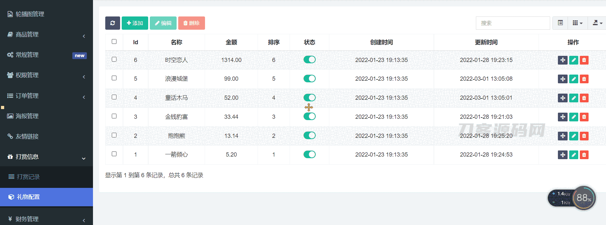Click red delete icon for 童话木马 row
The width and height of the screenshot is (606, 225).
coord(584,98)
